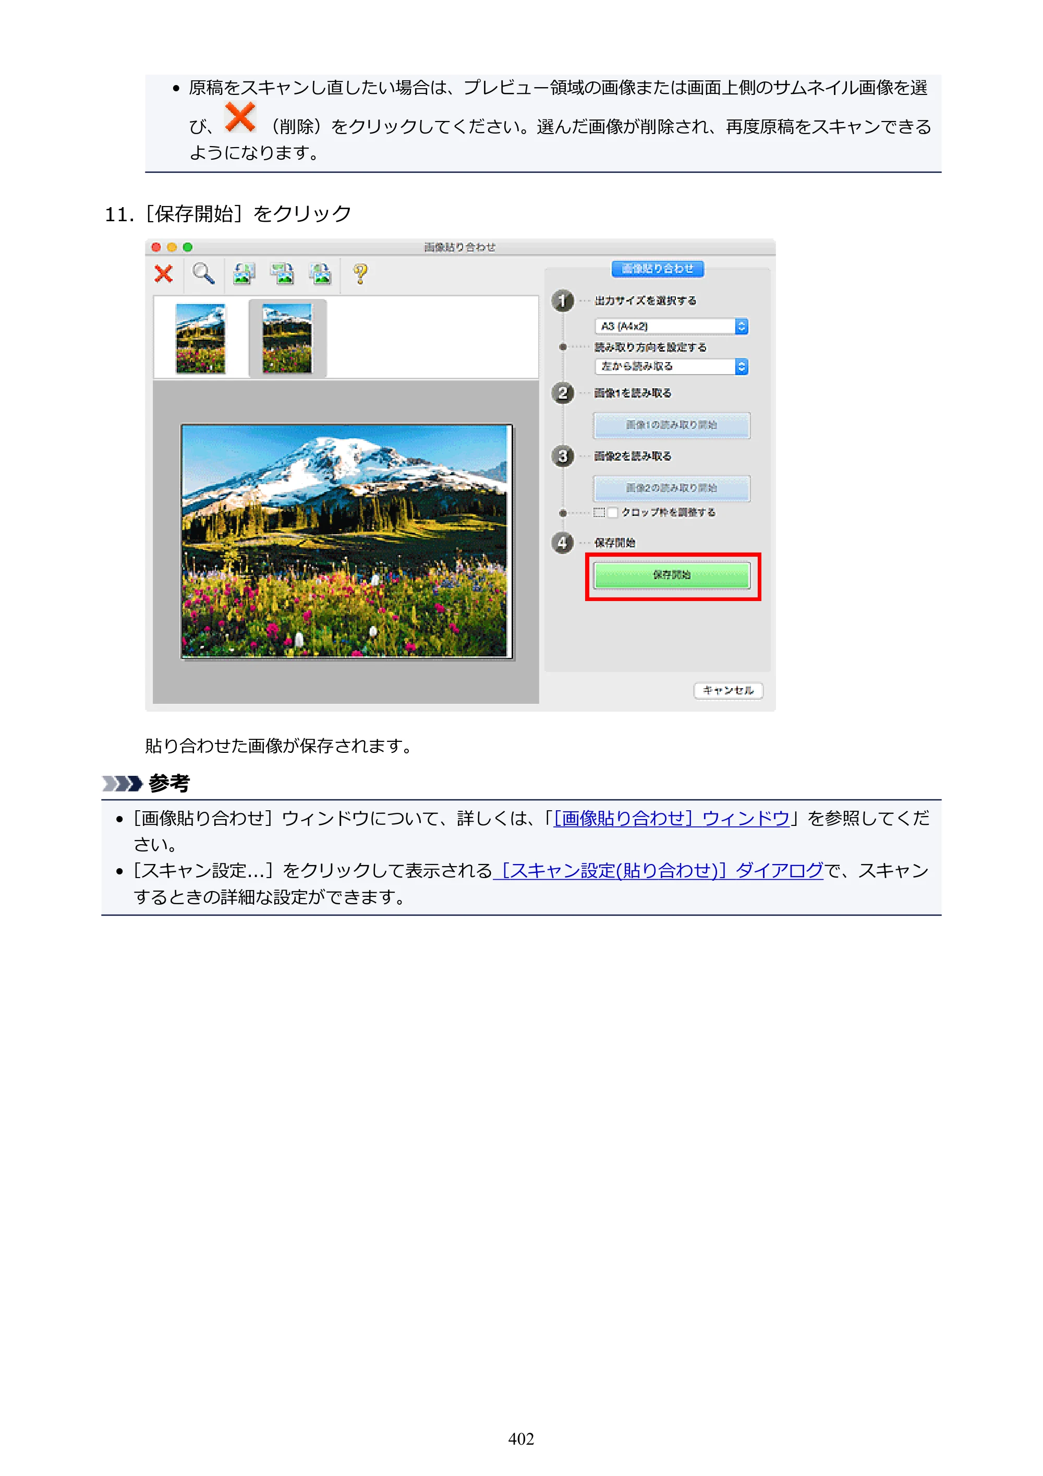1043x1476 pixels.
Task: Click the 参考 heading
Action: tap(169, 783)
